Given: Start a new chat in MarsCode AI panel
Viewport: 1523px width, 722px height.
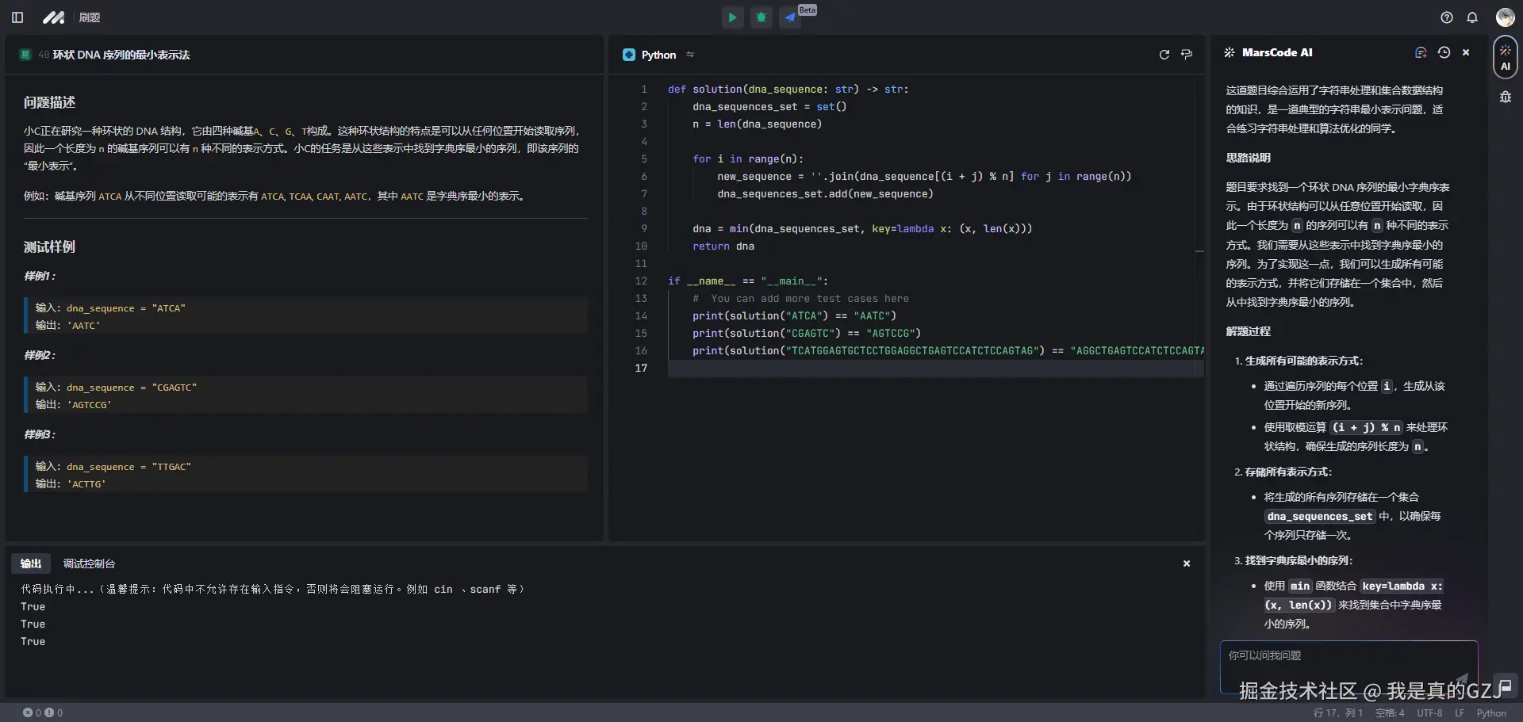Looking at the screenshot, I should 1421,52.
